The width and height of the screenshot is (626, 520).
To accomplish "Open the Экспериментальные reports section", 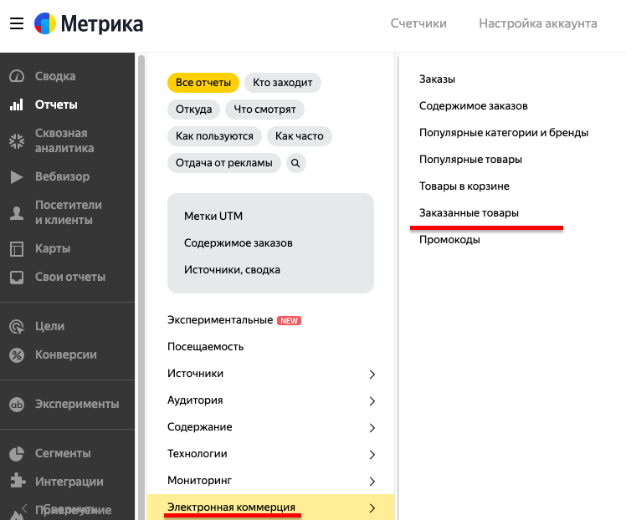I will pyautogui.click(x=220, y=320).
